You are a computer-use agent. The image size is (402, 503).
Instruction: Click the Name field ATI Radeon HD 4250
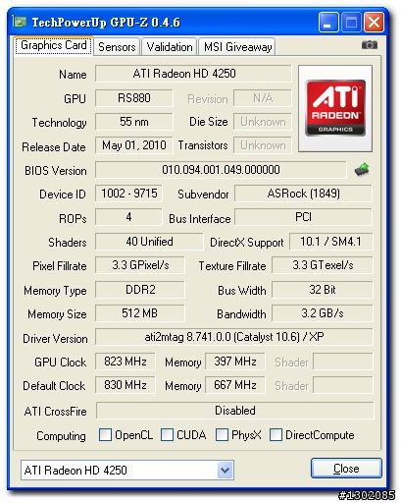click(x=193, y=74)
